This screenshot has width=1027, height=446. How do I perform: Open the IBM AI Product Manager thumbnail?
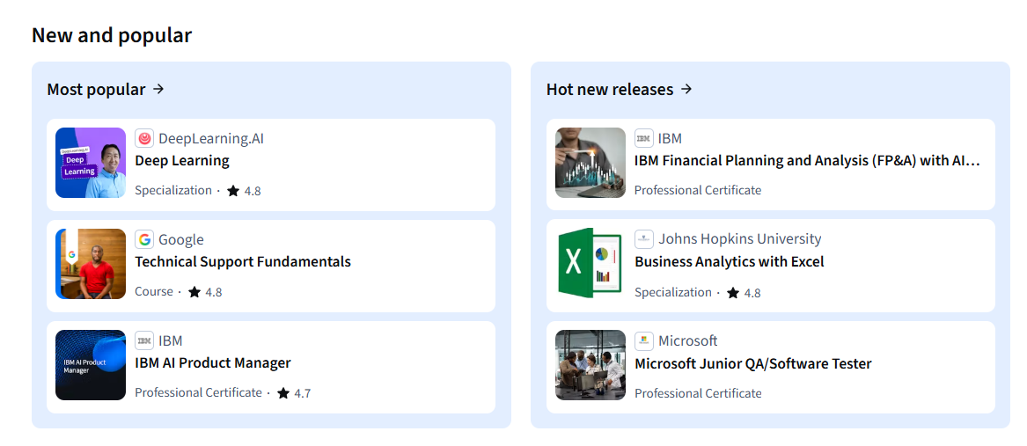point(91,365)
